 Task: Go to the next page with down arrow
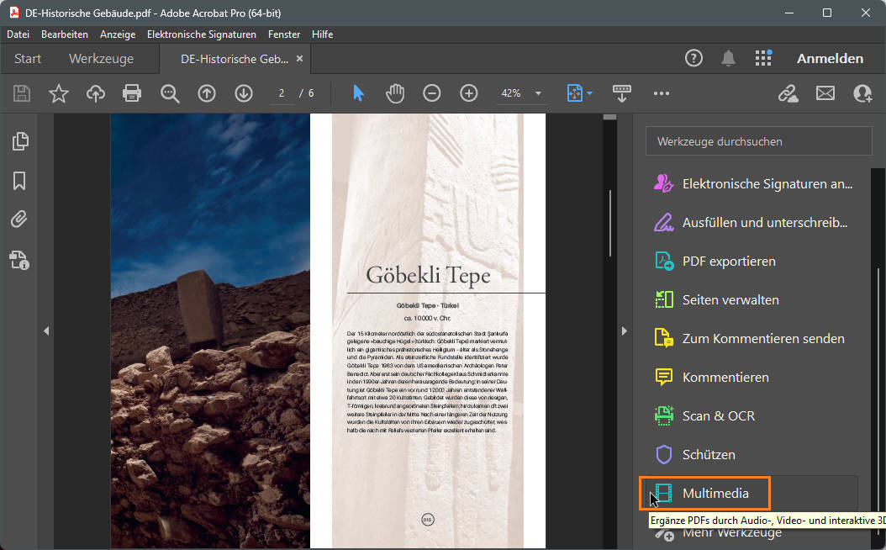[x=244, y=93]
